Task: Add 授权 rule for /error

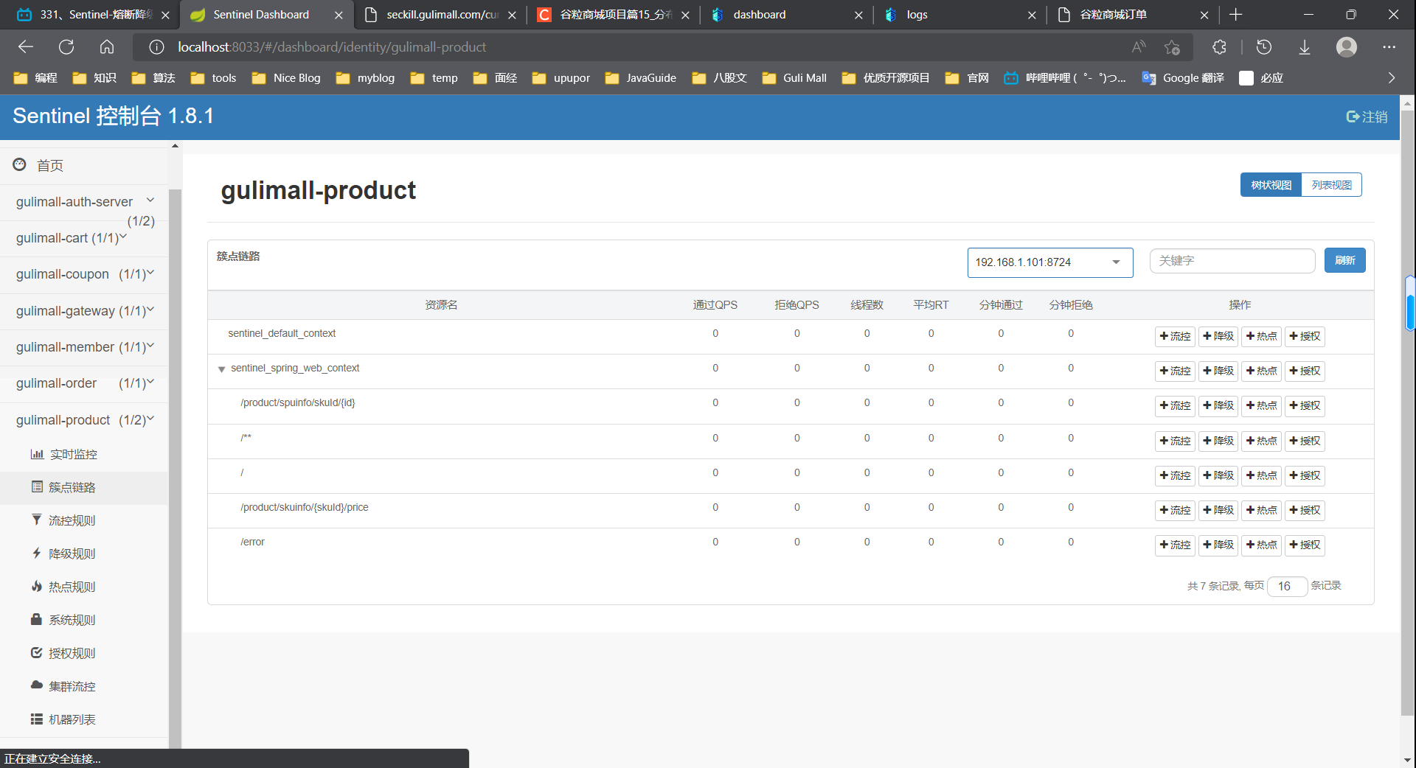Action: click(1305, 545)
